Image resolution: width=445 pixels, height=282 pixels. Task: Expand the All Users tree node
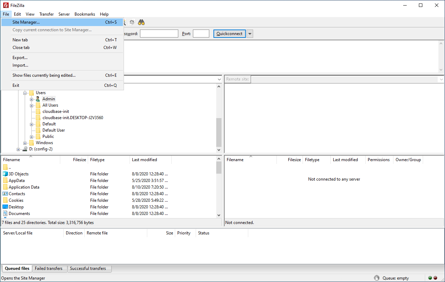tap(32, 106)
